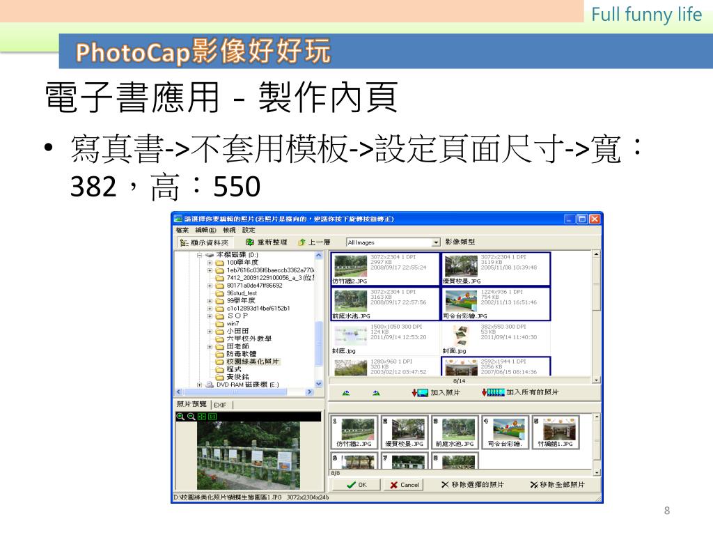Click the rotate right icon below thumbnails
This screenshot has height=535, width=713.
[376, 393]
